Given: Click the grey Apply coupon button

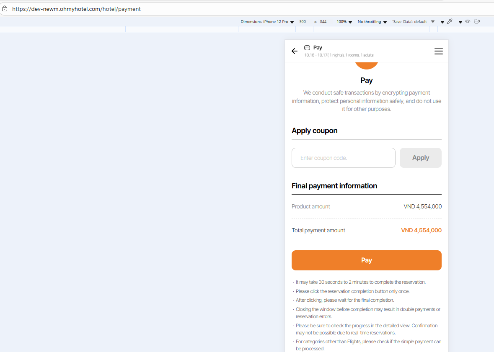Looking at the screenshot, I should coord(421,158).
